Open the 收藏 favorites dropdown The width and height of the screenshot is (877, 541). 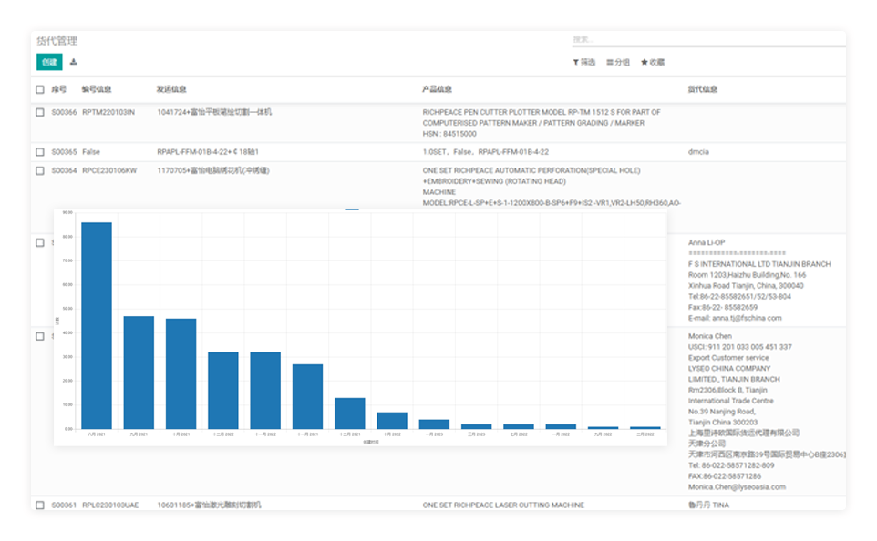[x=653, y=63]
